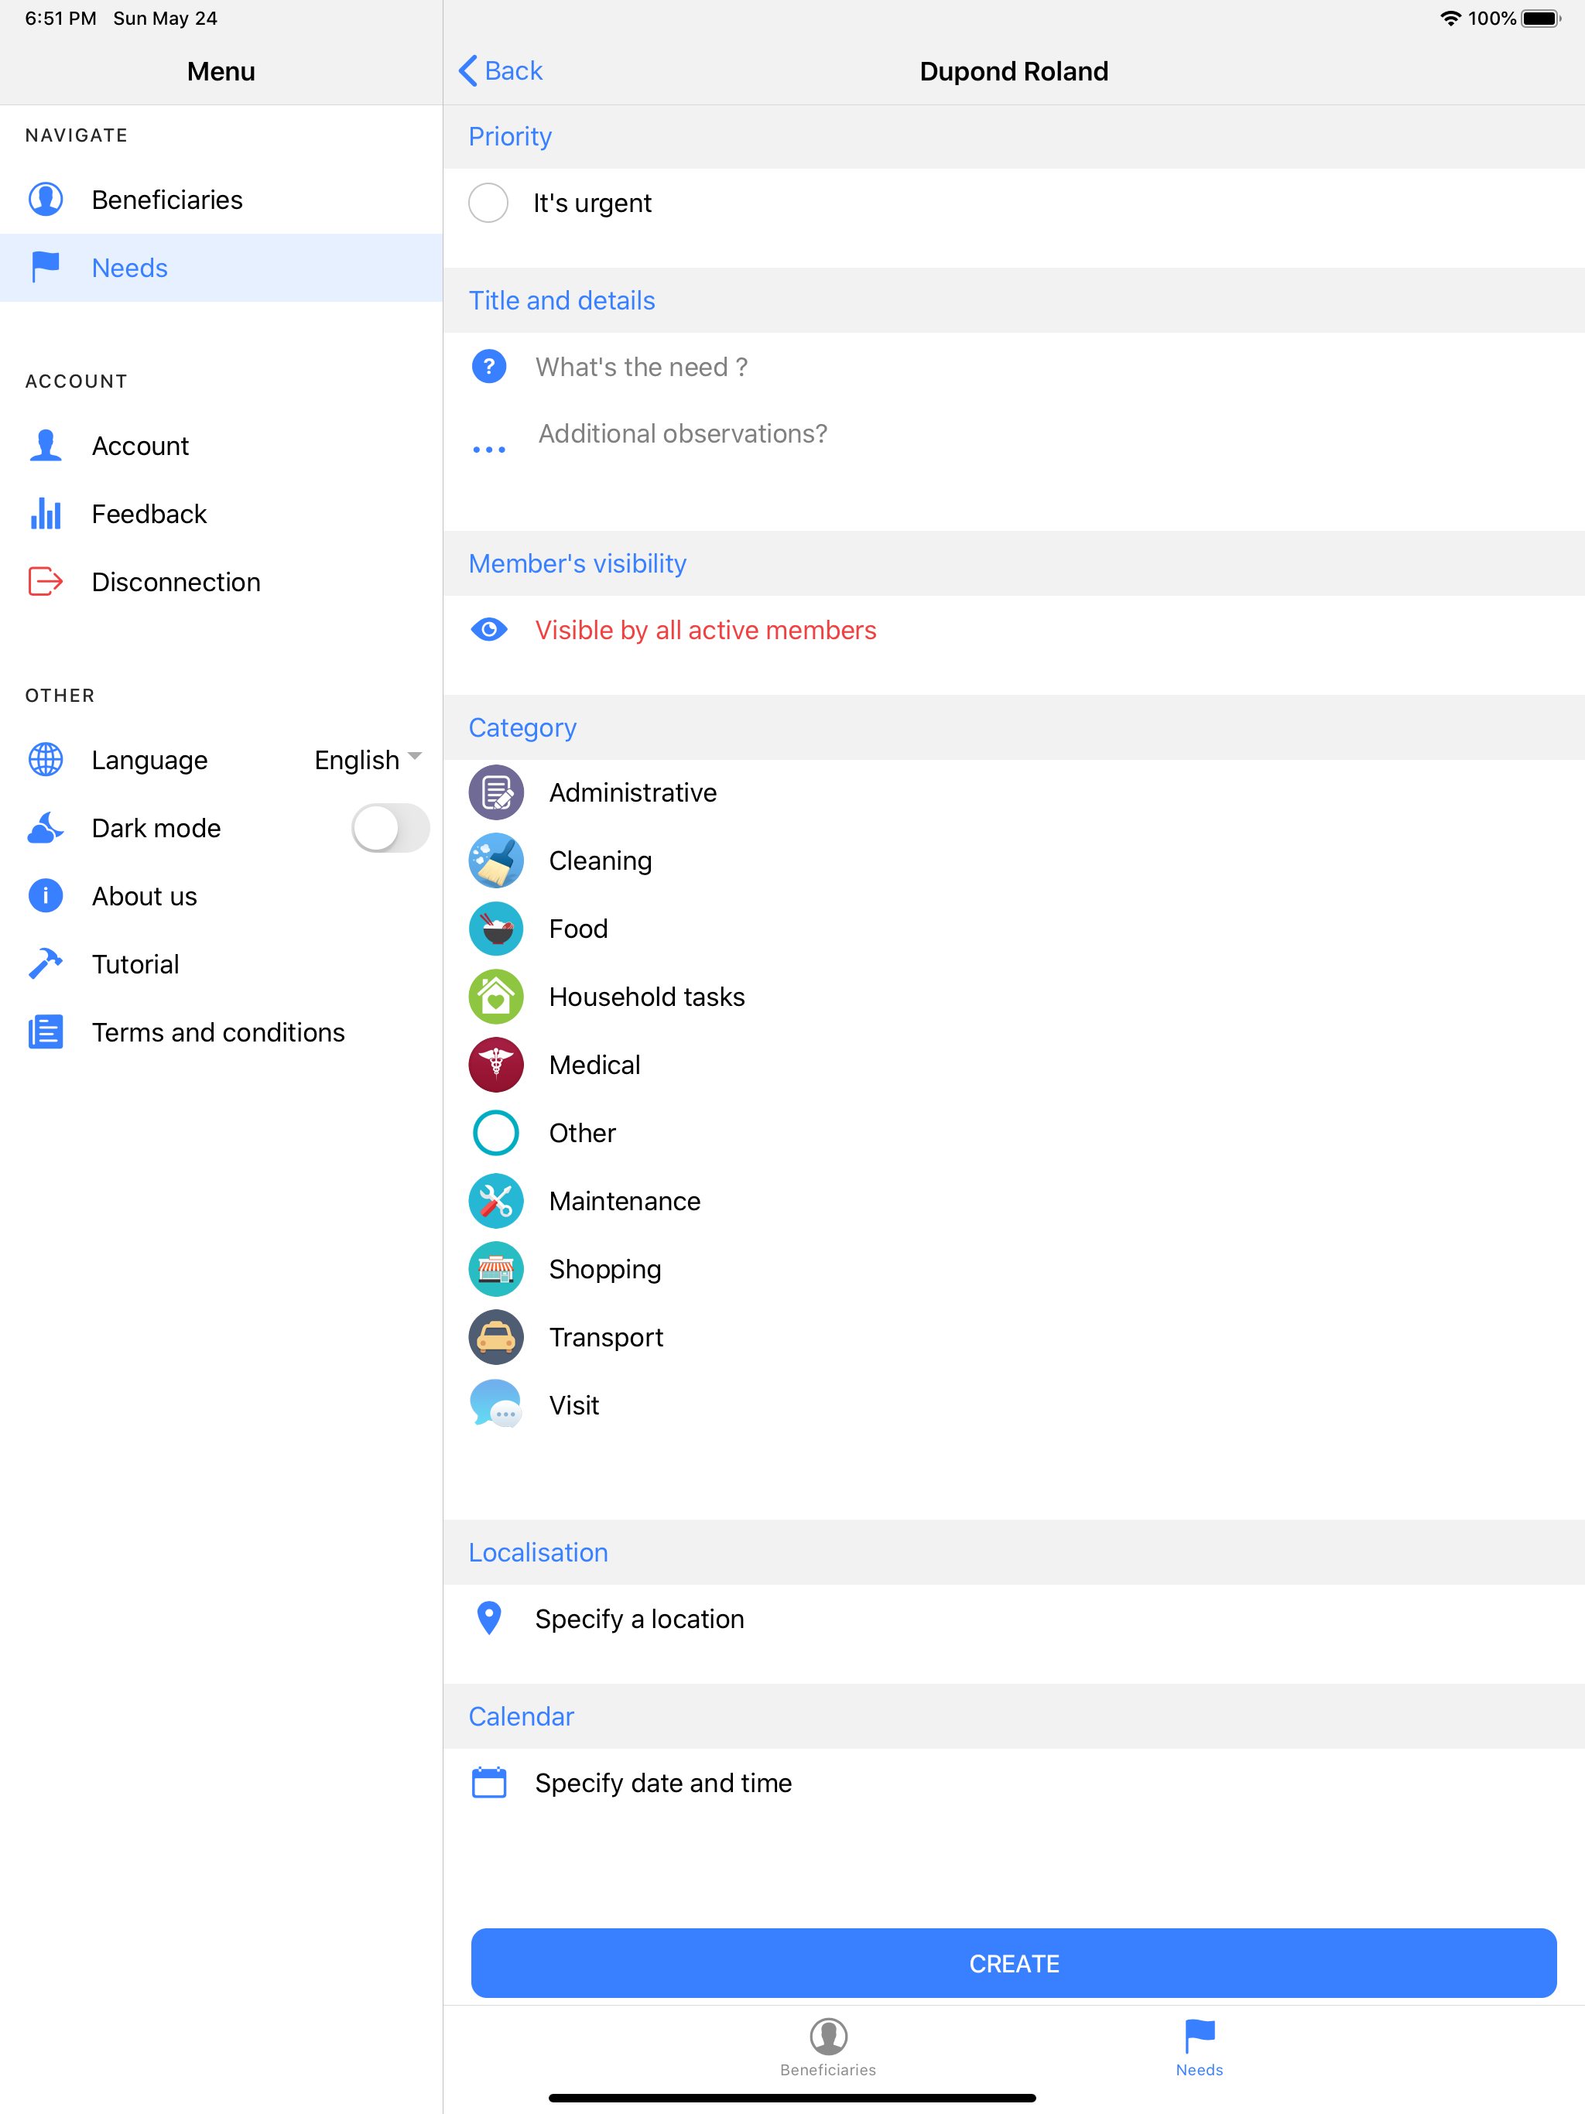Click the Dark mode moon icon
Image resolution: width=1585 pixels, height=2114 pixels.
[46, 828]
